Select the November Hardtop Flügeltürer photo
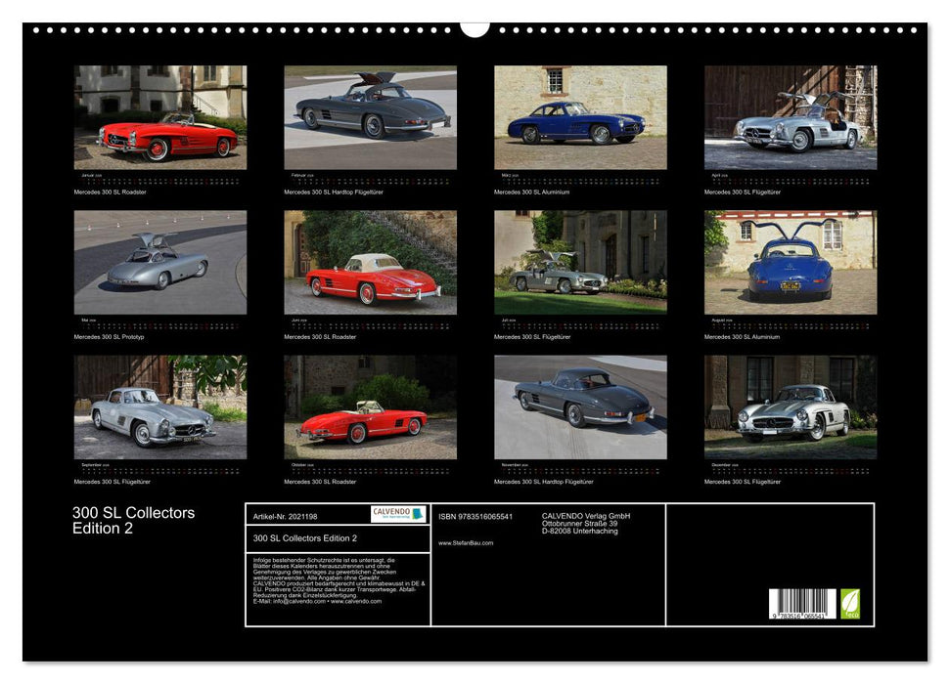 pyautogui.click(x=577, y=406)
